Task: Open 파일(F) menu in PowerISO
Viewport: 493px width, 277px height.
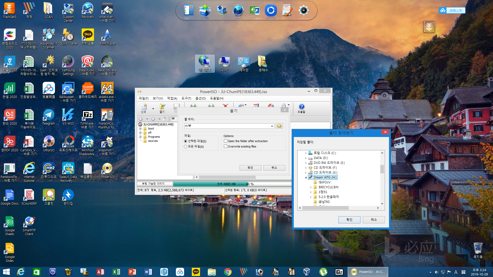Action: [x=144, y=98]
